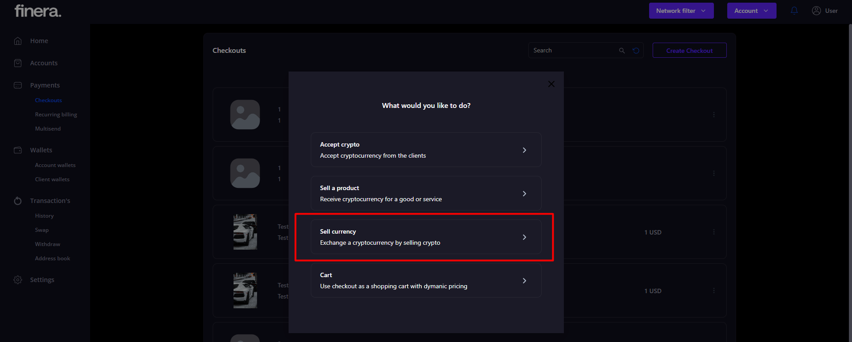This screenshot has width=852, height=342.
Task: Go to Multisend page
Action: pos(48,129)
